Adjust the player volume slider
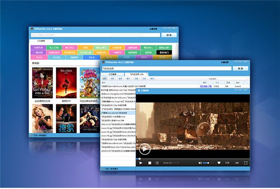 coord(208,163)
